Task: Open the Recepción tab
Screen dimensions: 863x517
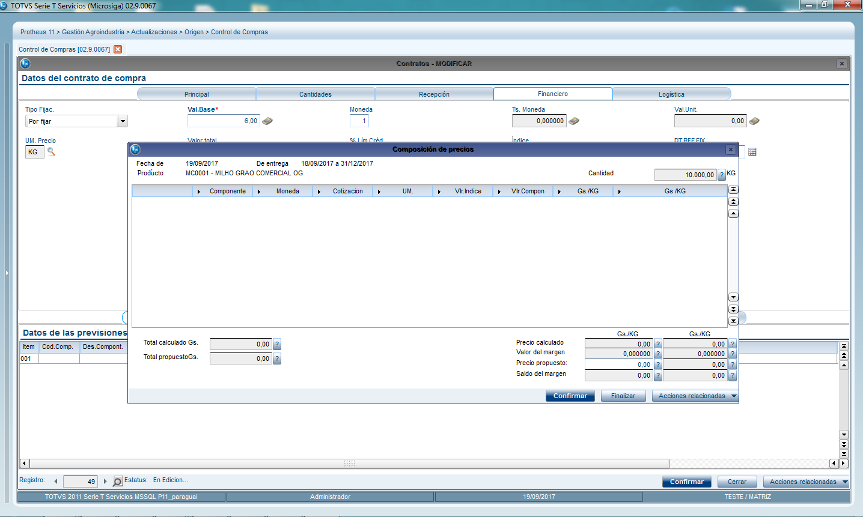Action: (434, 94)
